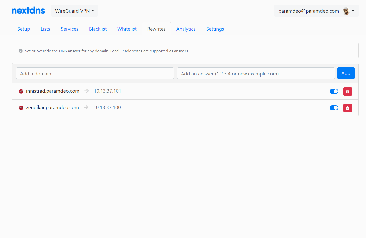Disable the zendikar.paramdeo.com rewrite toggle
The height and width of the screenshot is (238, 366).
[334, 108]
